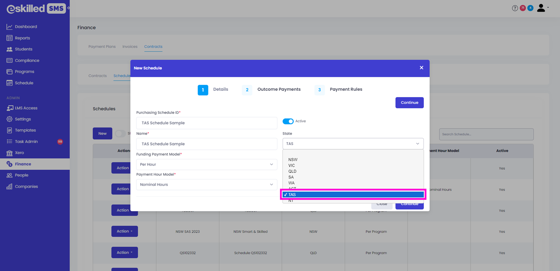
Task: Click the Schedule calendar icon in sidebar
Action: click(x=10, y=83)
